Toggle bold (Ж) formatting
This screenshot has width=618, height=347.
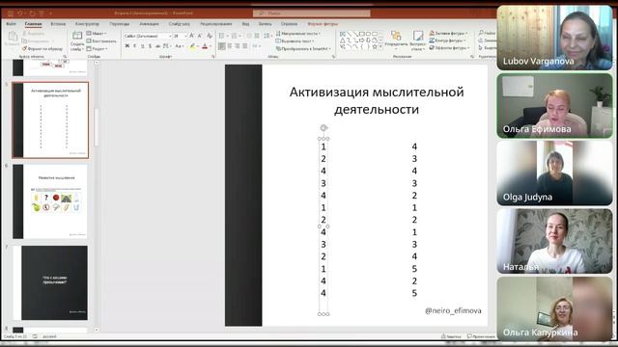pyautogui.click(x=127, y=46)
